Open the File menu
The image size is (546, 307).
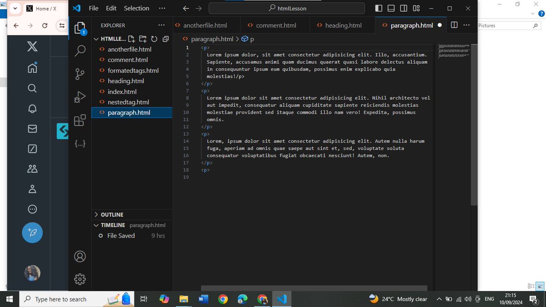click(x=93, y=8)
